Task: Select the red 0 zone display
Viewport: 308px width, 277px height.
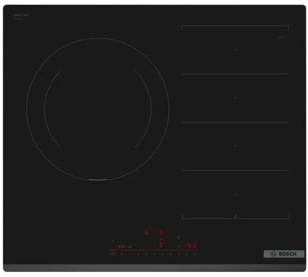Action: (161, 232)
